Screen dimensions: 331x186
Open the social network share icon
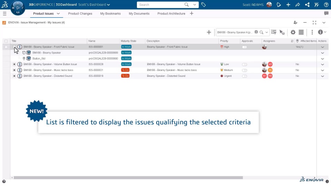point(307,4)
